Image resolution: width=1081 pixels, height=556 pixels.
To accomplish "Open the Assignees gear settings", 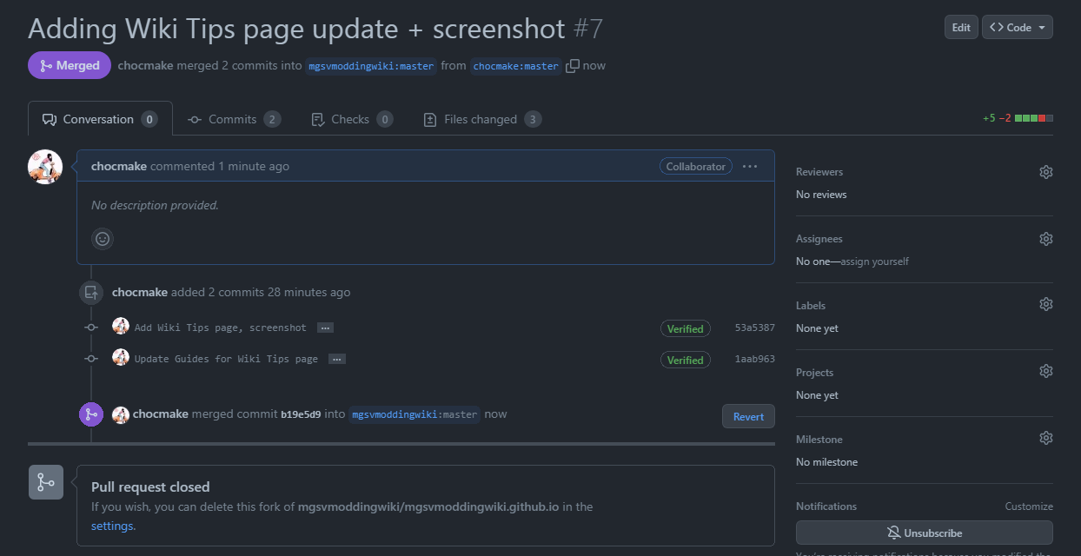I will [x=1046, y=239].
